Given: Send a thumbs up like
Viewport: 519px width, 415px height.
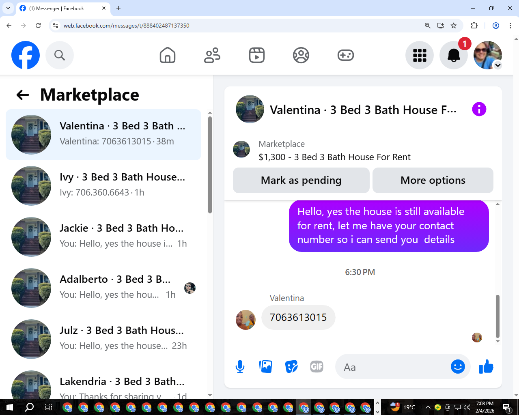Looking at the screenshot, I should click(486, 367).
